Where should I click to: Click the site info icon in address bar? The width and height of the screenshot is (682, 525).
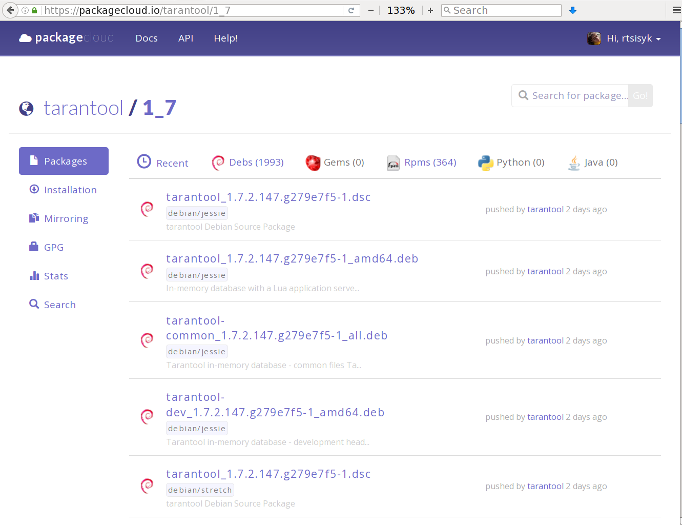tap(25, 10)
